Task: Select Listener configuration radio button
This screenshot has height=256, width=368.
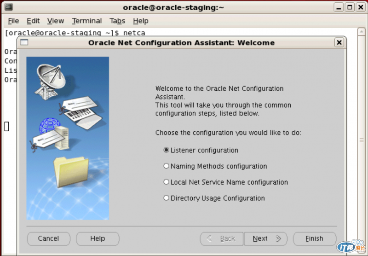Action: (x=201, y=150)
